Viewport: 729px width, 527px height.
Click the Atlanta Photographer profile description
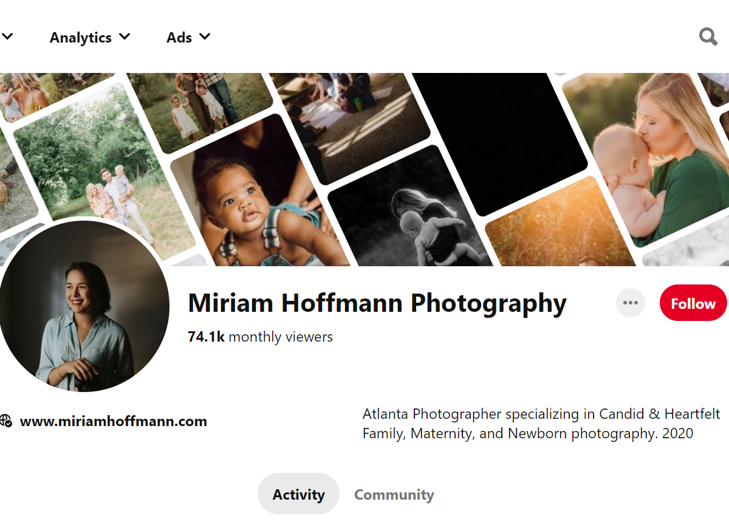pyautogui.click(x=541, y=424)
